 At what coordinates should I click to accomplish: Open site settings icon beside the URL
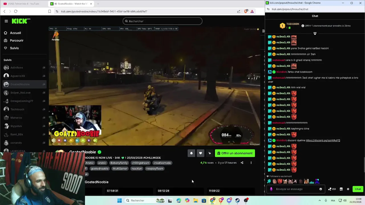(57, 11)
